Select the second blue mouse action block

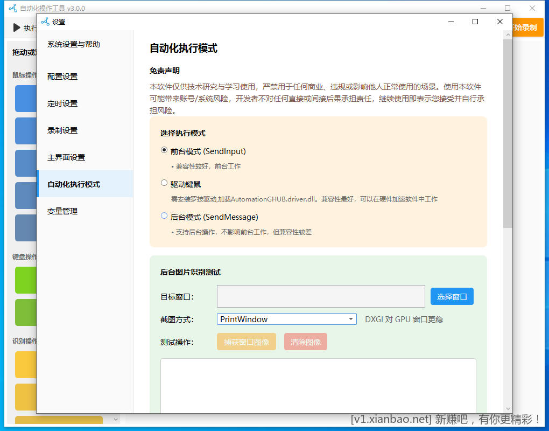(25, 131)
